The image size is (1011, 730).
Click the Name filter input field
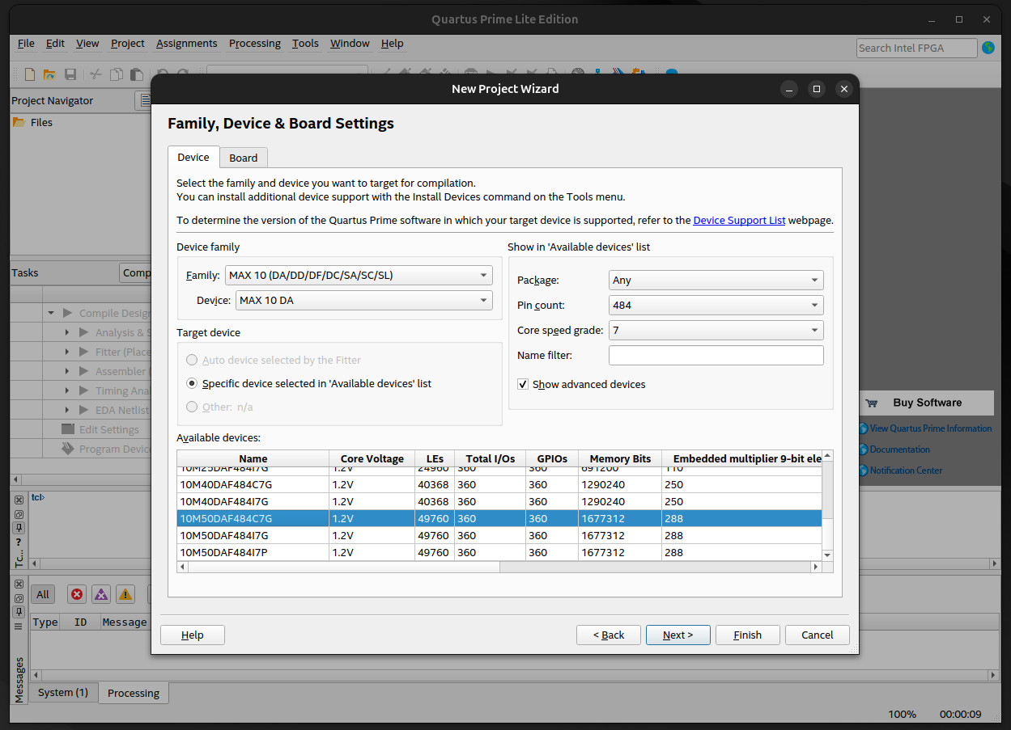pyautogui.click(x=716, y=355)
